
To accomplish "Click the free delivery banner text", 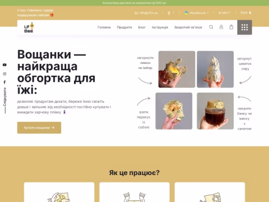I will (x=134, y=3).
